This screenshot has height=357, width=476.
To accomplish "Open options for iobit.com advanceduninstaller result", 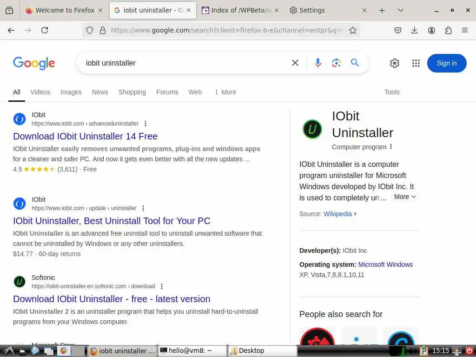I will [x=145, y=124].
